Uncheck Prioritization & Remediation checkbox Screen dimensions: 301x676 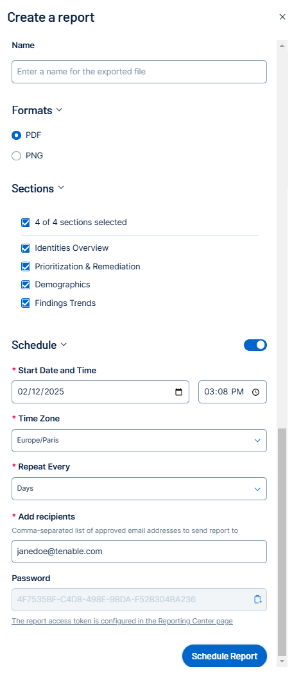[26, 266]
